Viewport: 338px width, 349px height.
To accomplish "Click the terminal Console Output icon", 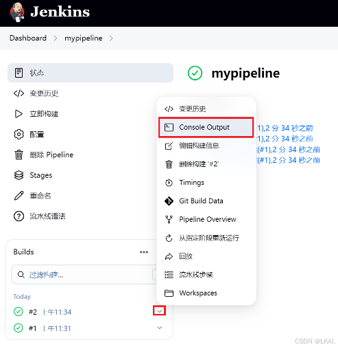I will [169, 127].
